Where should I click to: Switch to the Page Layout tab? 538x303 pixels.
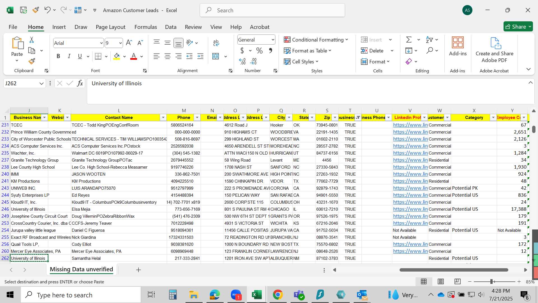[110, 27]
